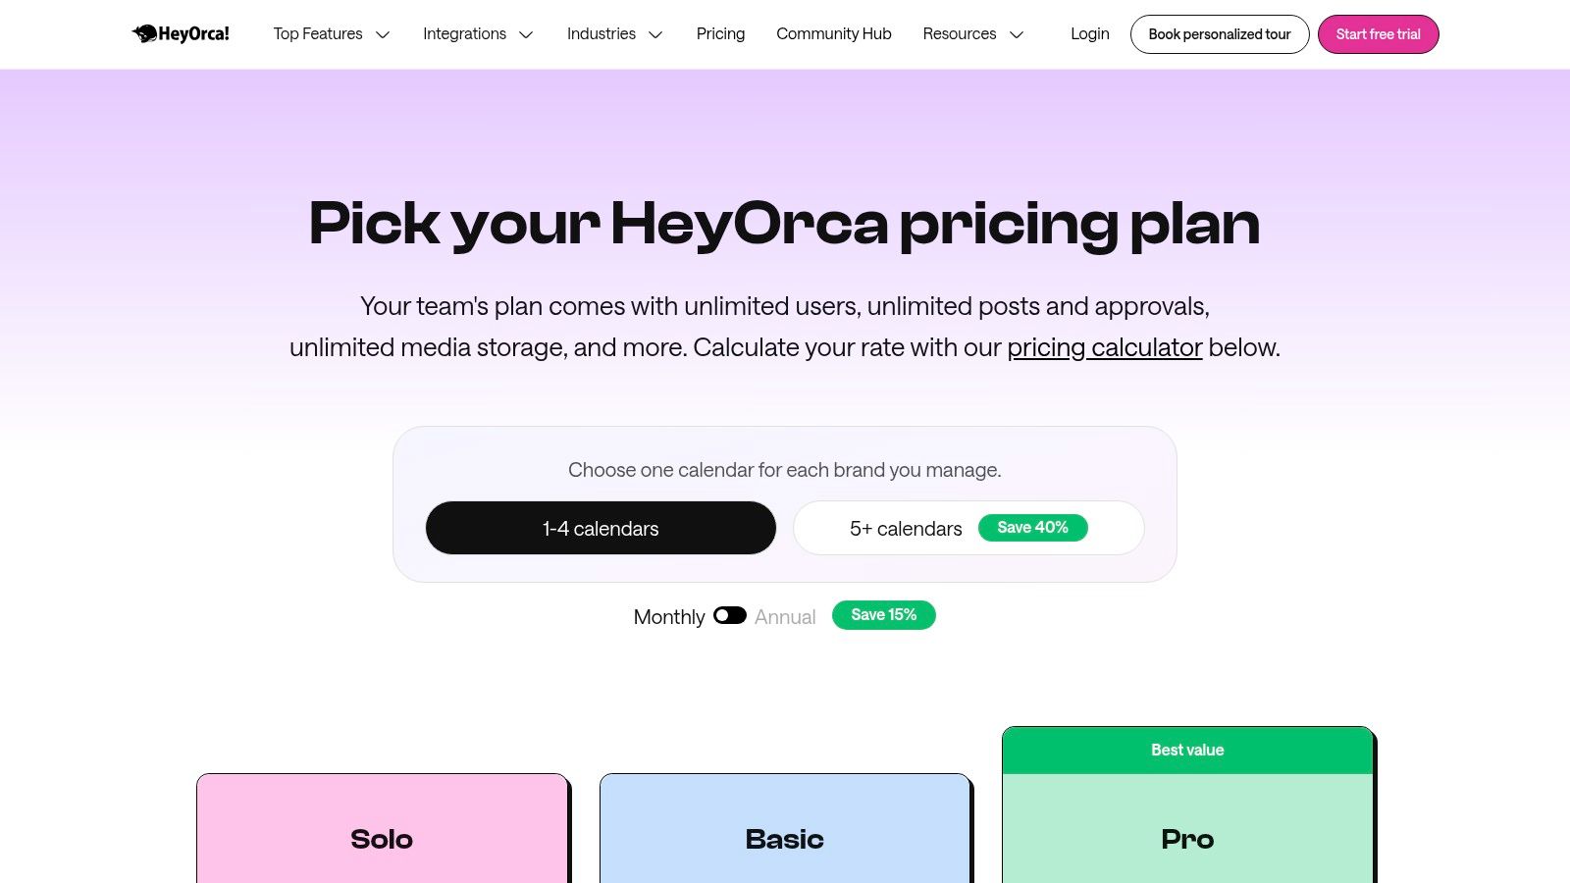This screenshot has width=1570, height=883.
Task: Select the 5+ calendars option
Action: (905, 528)
